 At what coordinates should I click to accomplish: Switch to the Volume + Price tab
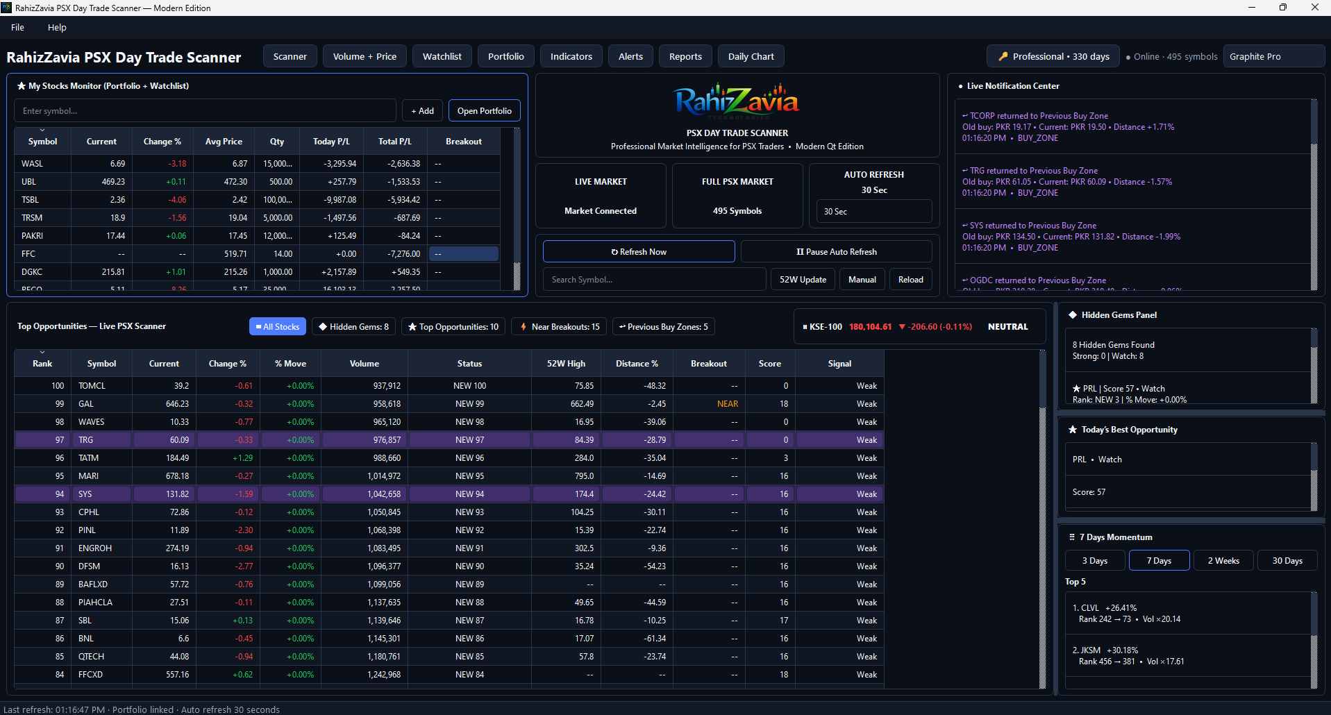point(365,57)
